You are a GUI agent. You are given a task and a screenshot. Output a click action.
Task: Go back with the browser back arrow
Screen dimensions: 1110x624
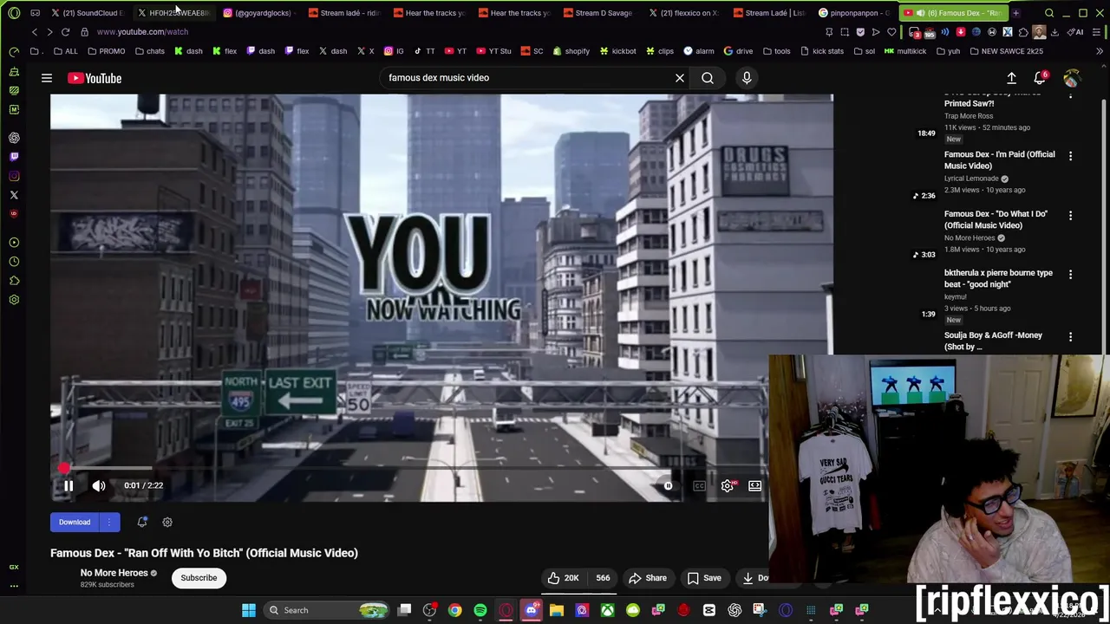35,32
